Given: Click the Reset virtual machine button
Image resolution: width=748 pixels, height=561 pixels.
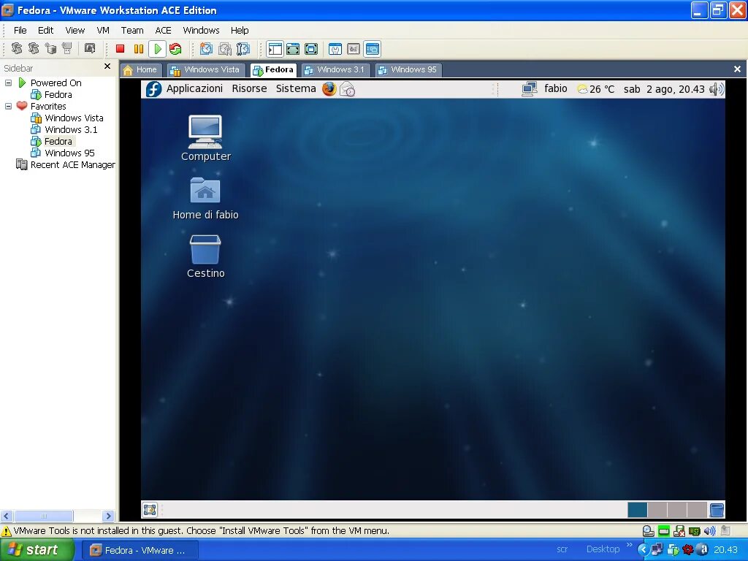Looking at the screenshot, I should pyautogui.click(x=175, y=49).
